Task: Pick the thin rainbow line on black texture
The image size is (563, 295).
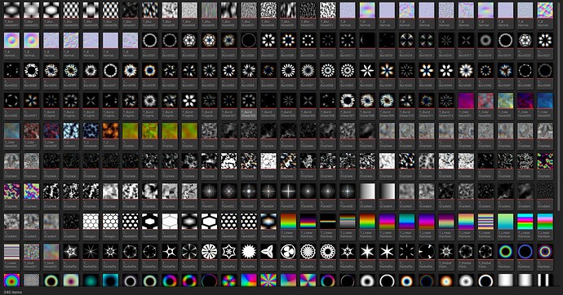Action: pyautogui.click(x=327, y=222)
